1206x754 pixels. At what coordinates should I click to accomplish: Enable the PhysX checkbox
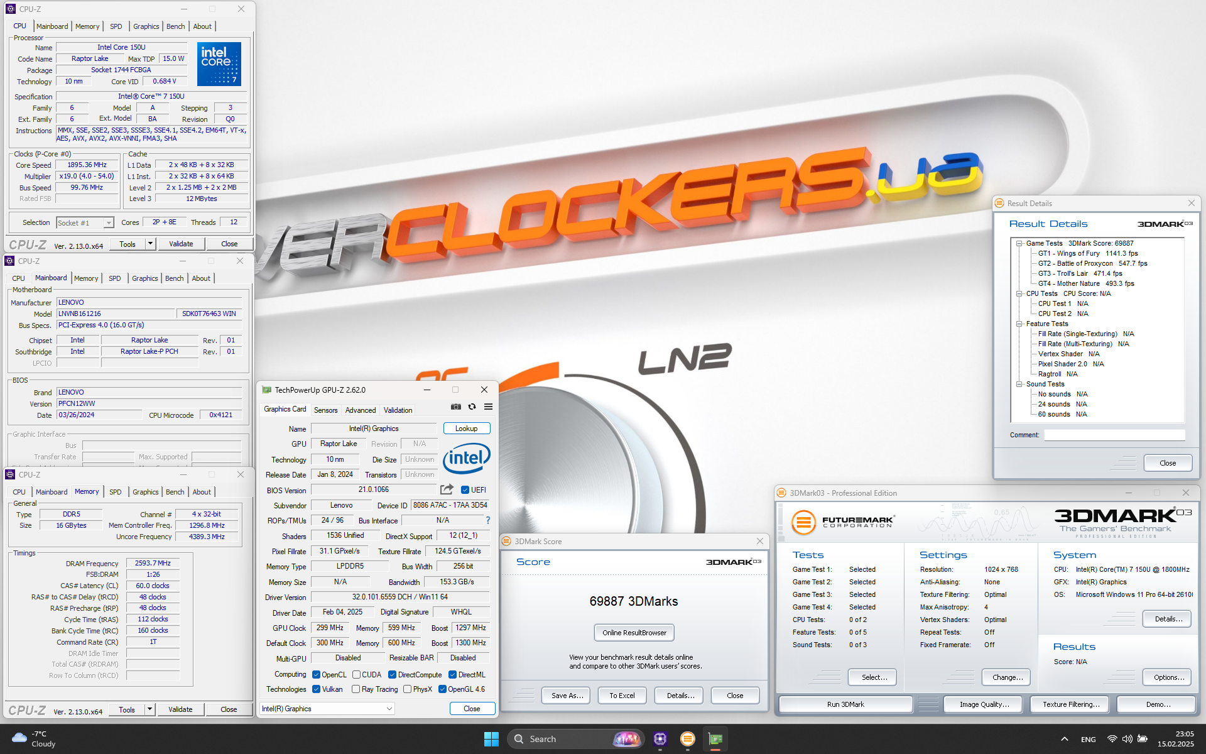click(x=408, y=689)
